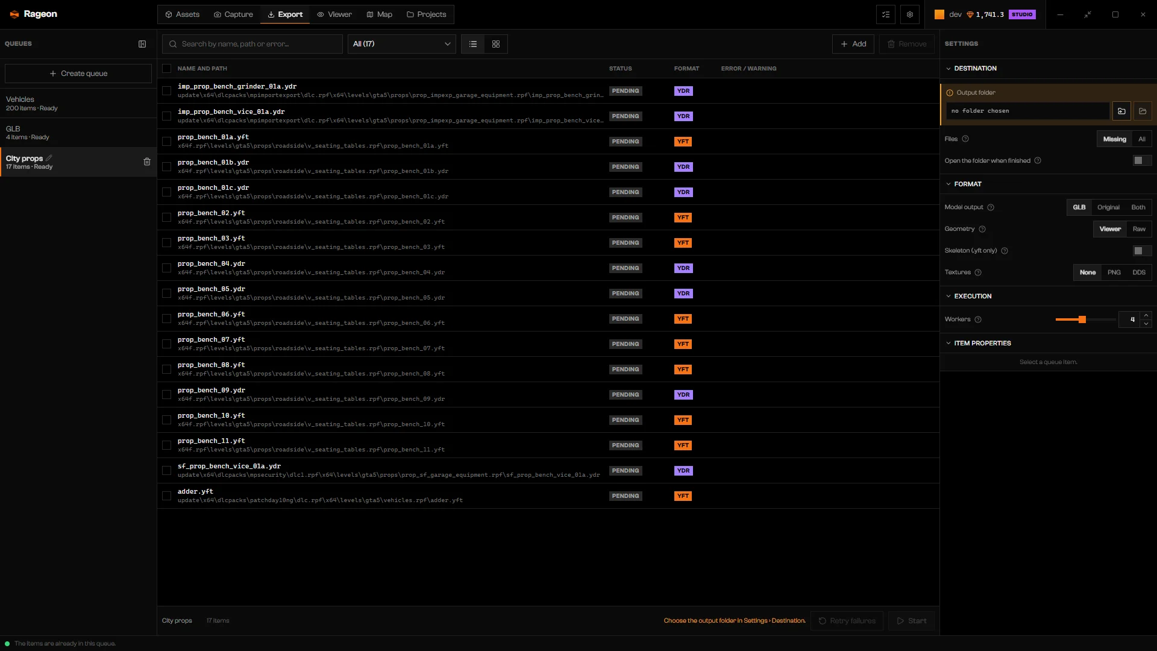
Task: Open the Assets tab
Action: pos(183,14)
